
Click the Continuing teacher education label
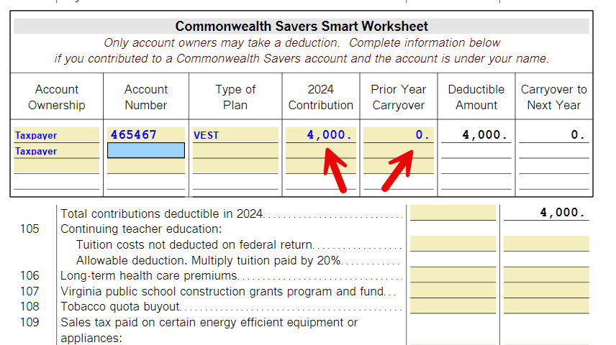click(141, 229)
